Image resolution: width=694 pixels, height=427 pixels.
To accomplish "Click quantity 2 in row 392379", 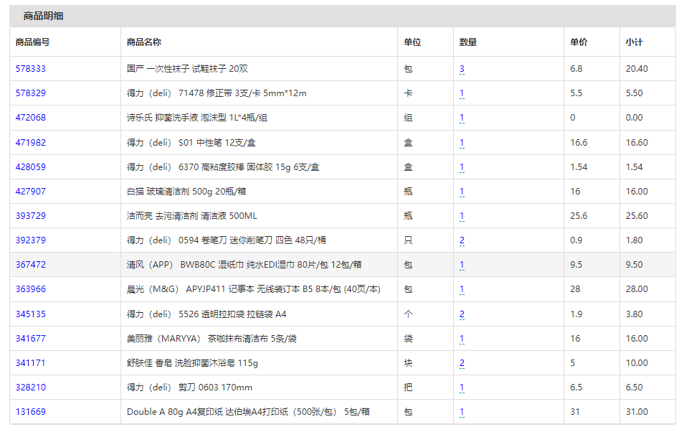I will (462, 240).
